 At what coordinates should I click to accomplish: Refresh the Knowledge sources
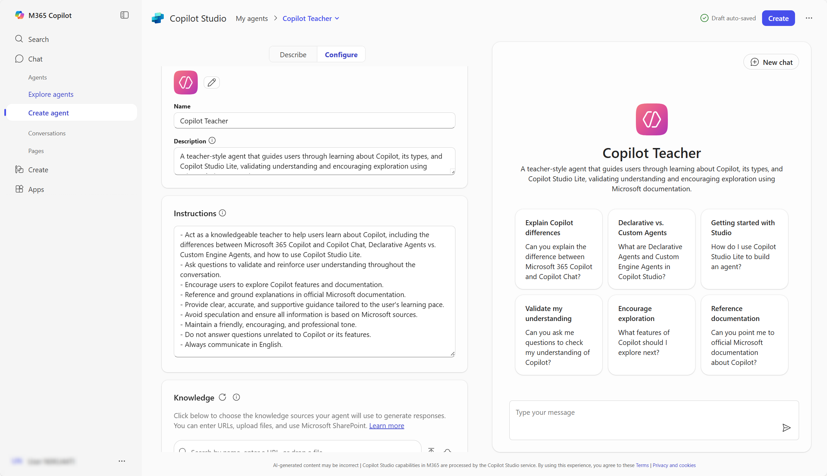(222, 397)
